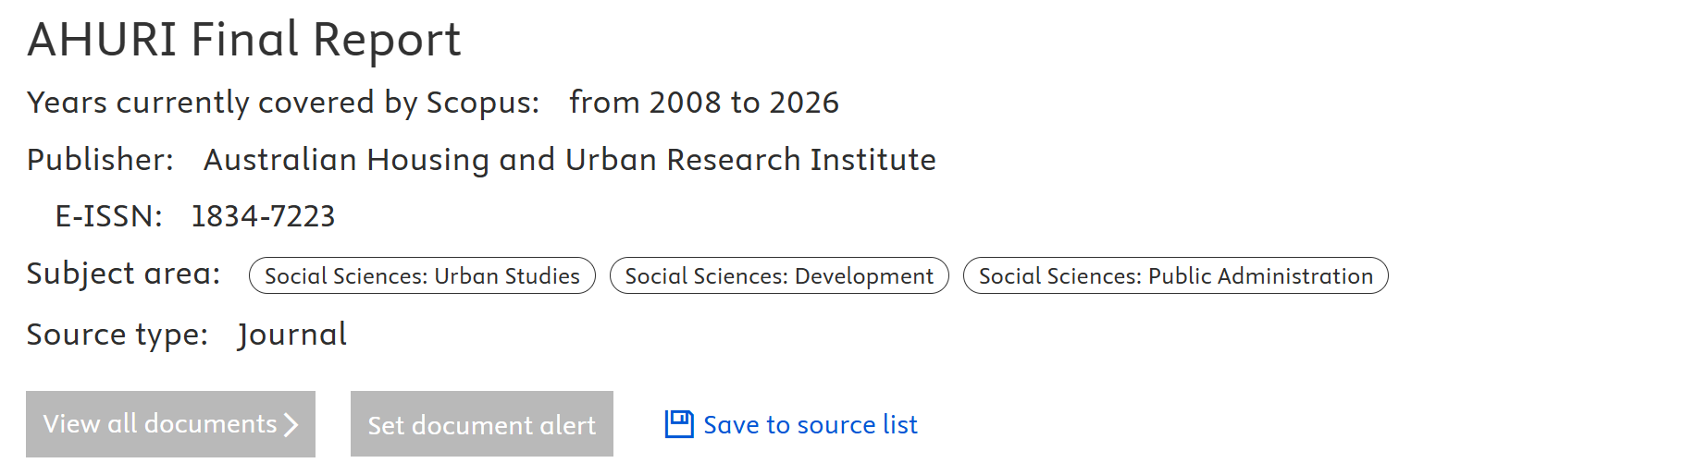Click the Australian Housing and Urban Research Institute name
The width and height of the screenshot is (1696, 463).
(569, 160)
